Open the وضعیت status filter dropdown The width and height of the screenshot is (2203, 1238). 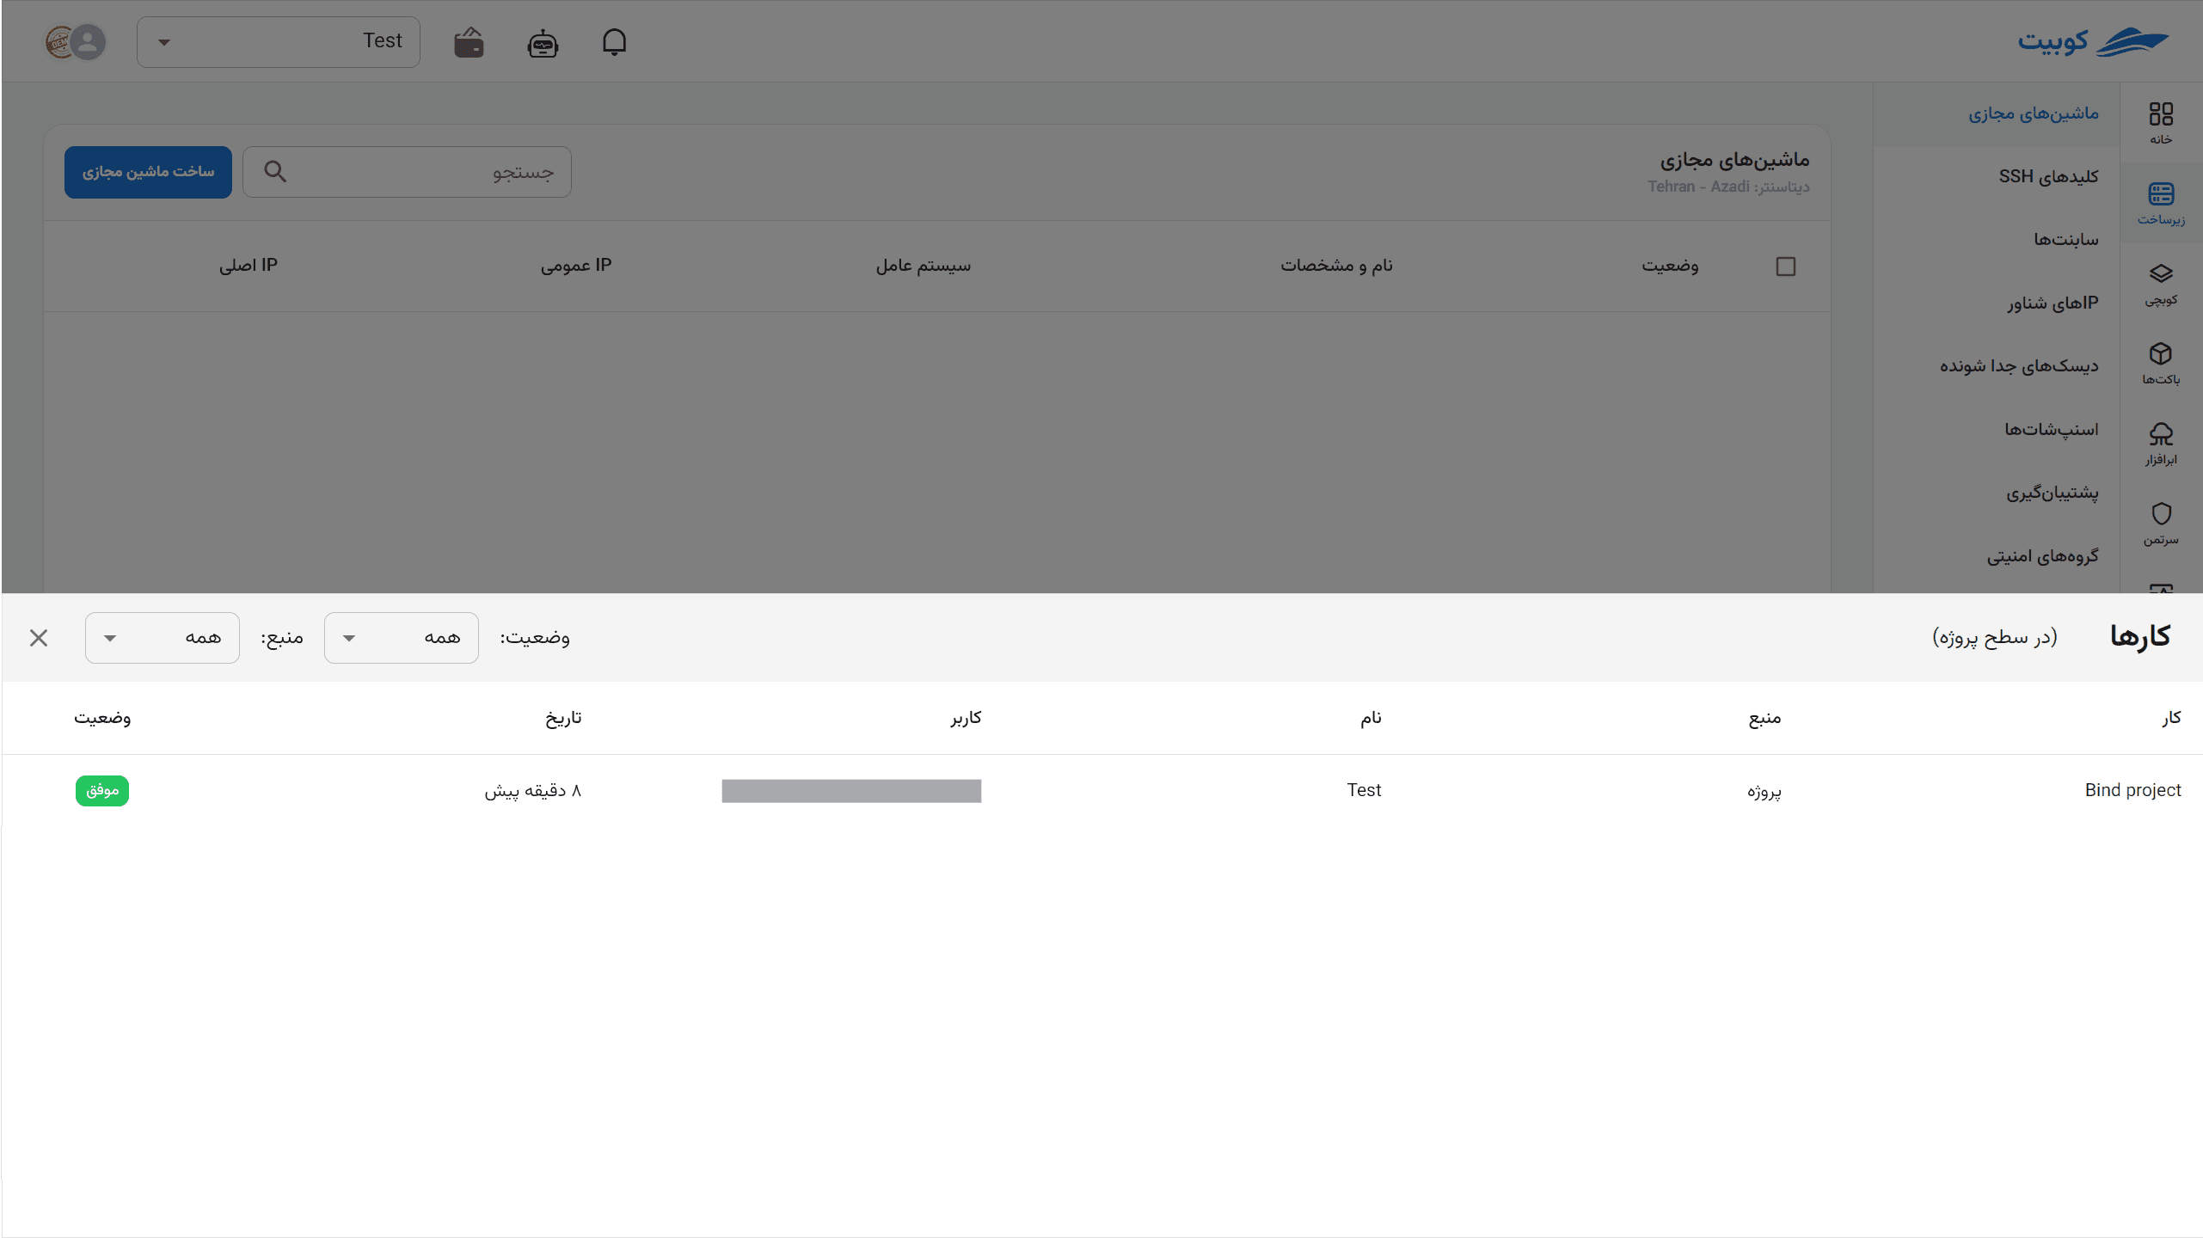click(402, 638)
